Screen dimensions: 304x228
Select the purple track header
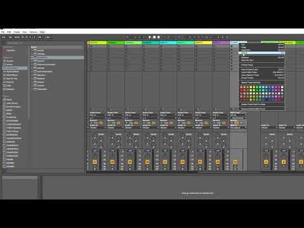(x=221, y=42)
